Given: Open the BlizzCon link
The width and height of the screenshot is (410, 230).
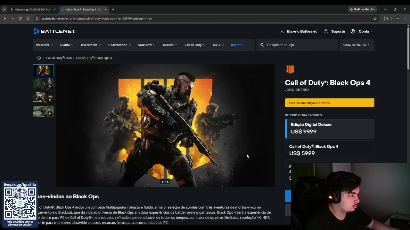Looking at the screenshot, I should (237, 45).
